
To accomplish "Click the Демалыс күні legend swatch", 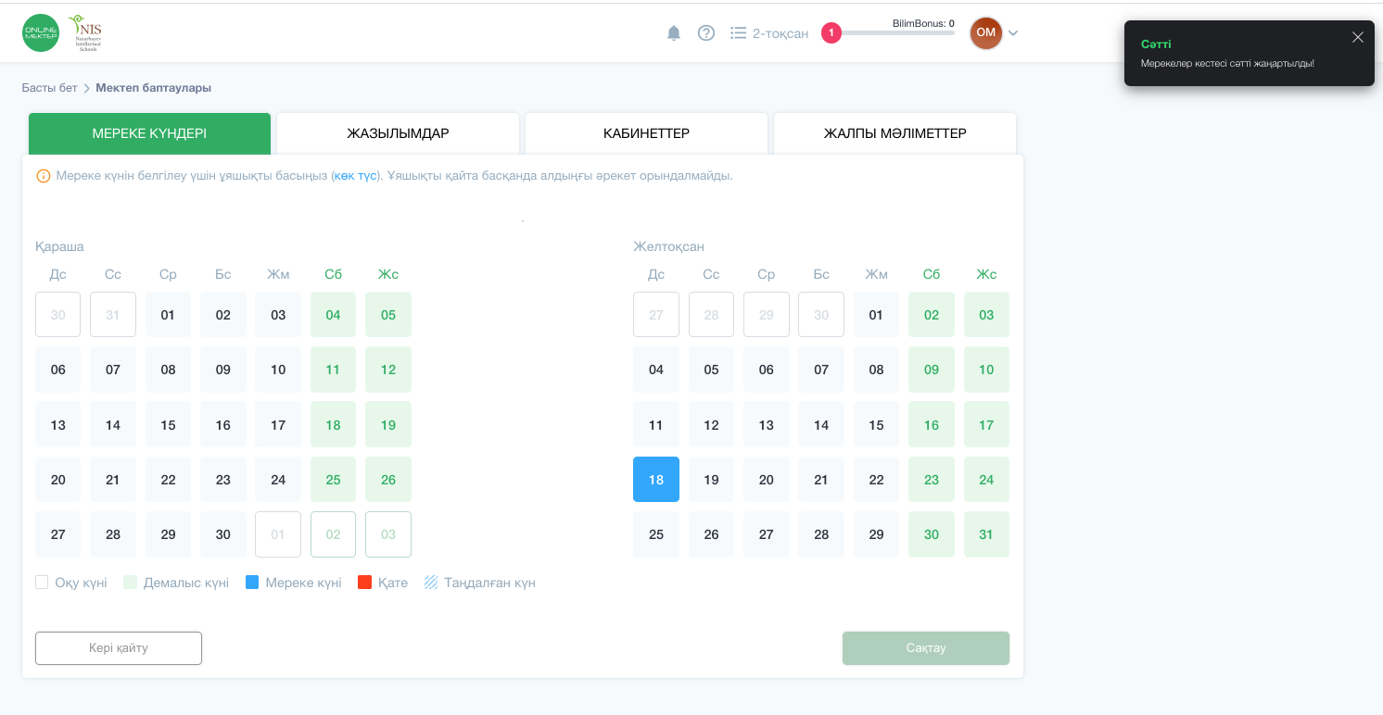I will 130,583.
